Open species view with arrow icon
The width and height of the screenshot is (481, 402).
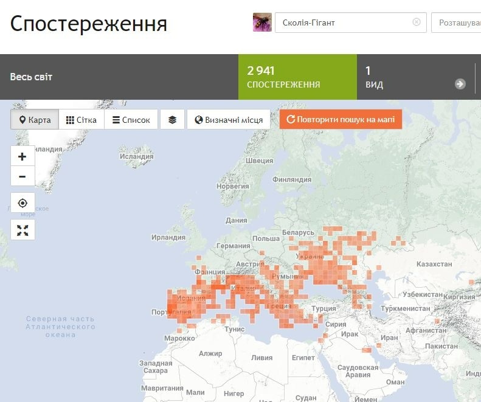coord(460,84)
